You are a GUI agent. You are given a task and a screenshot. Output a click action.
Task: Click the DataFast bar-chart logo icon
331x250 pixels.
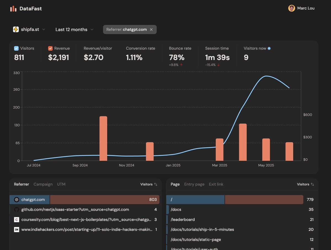tap(13, 9)
